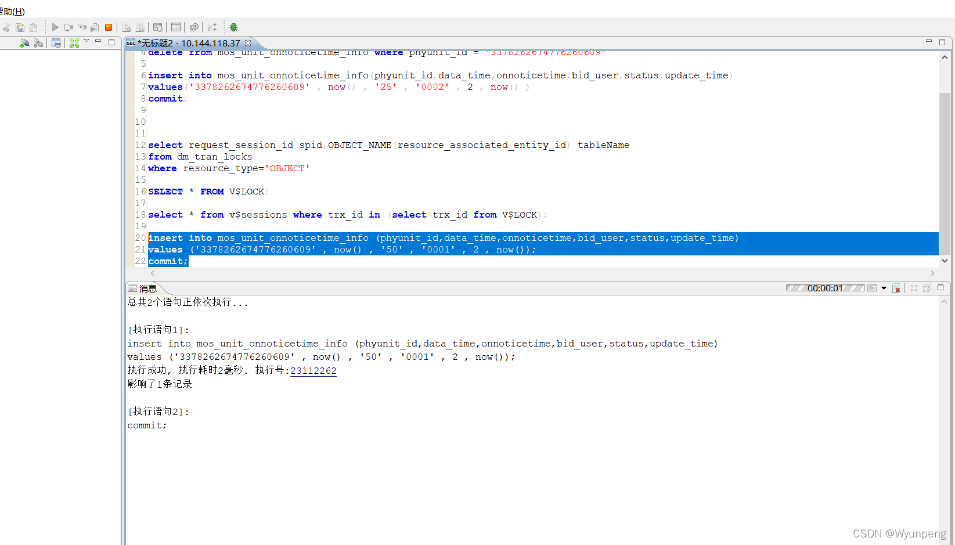The width and height of the screenshot is (955, 545).
Task: Click the calendar history clock icon
Action: (194, 27)
